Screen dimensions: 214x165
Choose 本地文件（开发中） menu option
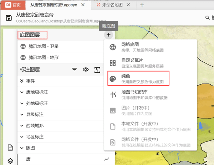(151, 127)
